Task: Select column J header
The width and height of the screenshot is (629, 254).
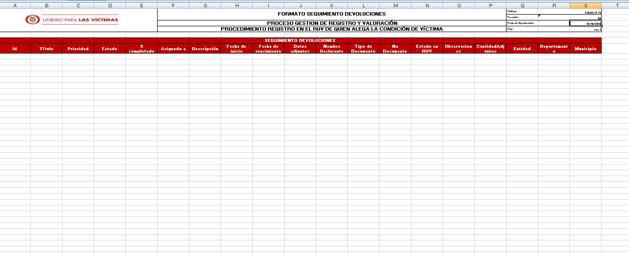Action: (x=300, y=5)
